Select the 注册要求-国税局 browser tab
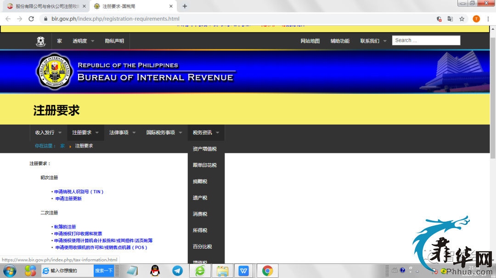 point(133,6)
